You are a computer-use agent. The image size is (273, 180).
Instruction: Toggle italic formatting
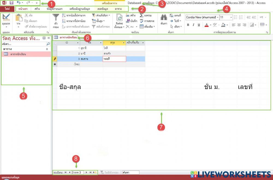pos(194,25)
